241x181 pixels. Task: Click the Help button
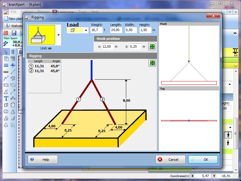(42, 159)
